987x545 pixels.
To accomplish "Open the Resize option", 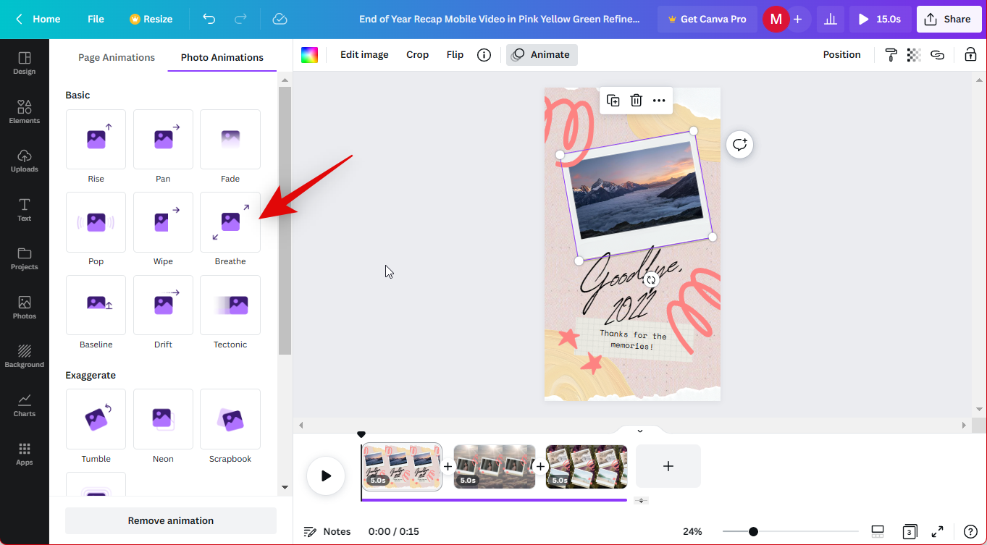I will click(x=151, y=19).
